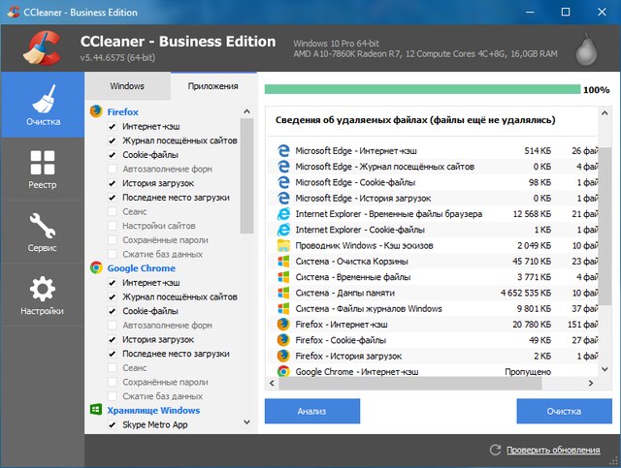Uncheck Firefox Интернет-кэш checkbox

(x=113, y=127)
